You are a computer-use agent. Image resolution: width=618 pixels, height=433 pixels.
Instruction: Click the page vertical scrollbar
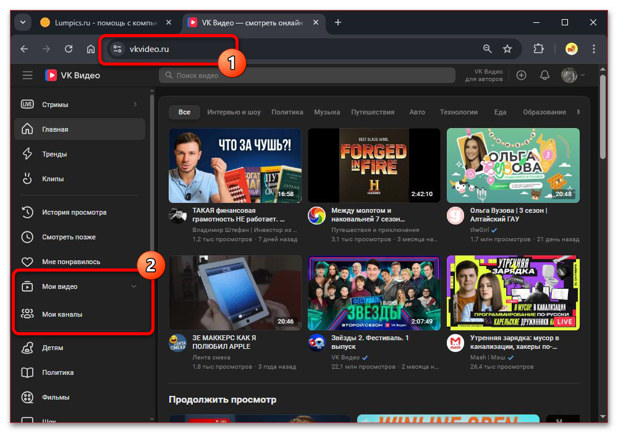(x=603, y=117)
